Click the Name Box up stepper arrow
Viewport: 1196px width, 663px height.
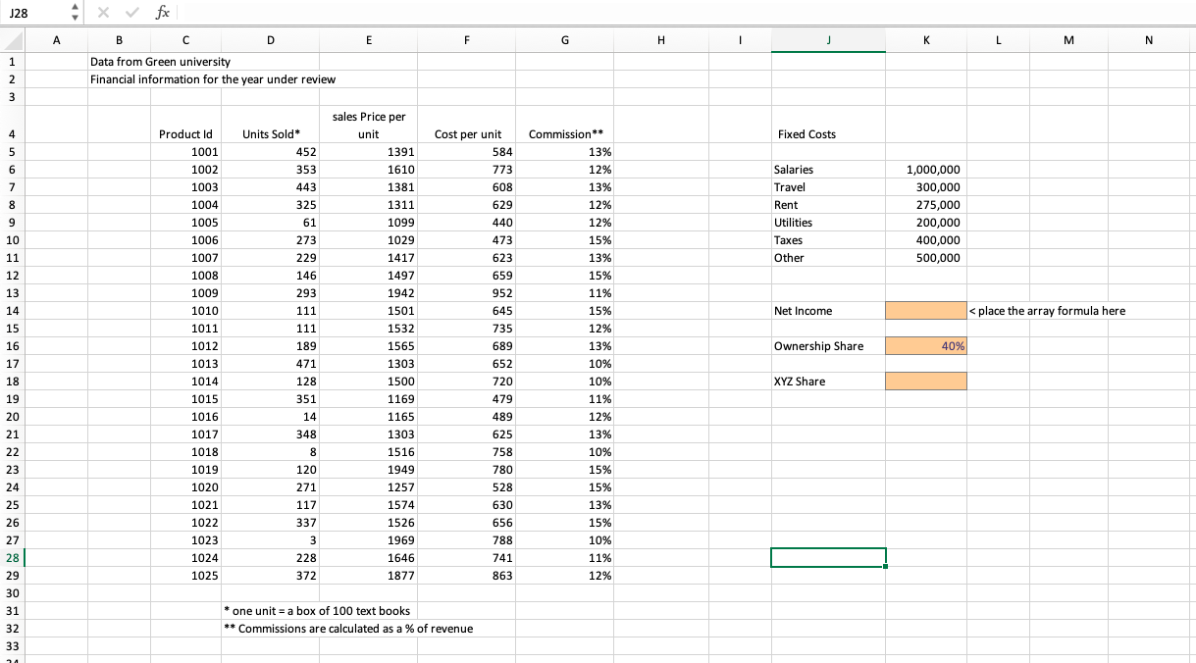74,8
